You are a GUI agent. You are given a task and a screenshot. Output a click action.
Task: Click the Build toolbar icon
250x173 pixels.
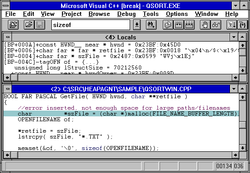pyautogui.click(x=179, y=25)
